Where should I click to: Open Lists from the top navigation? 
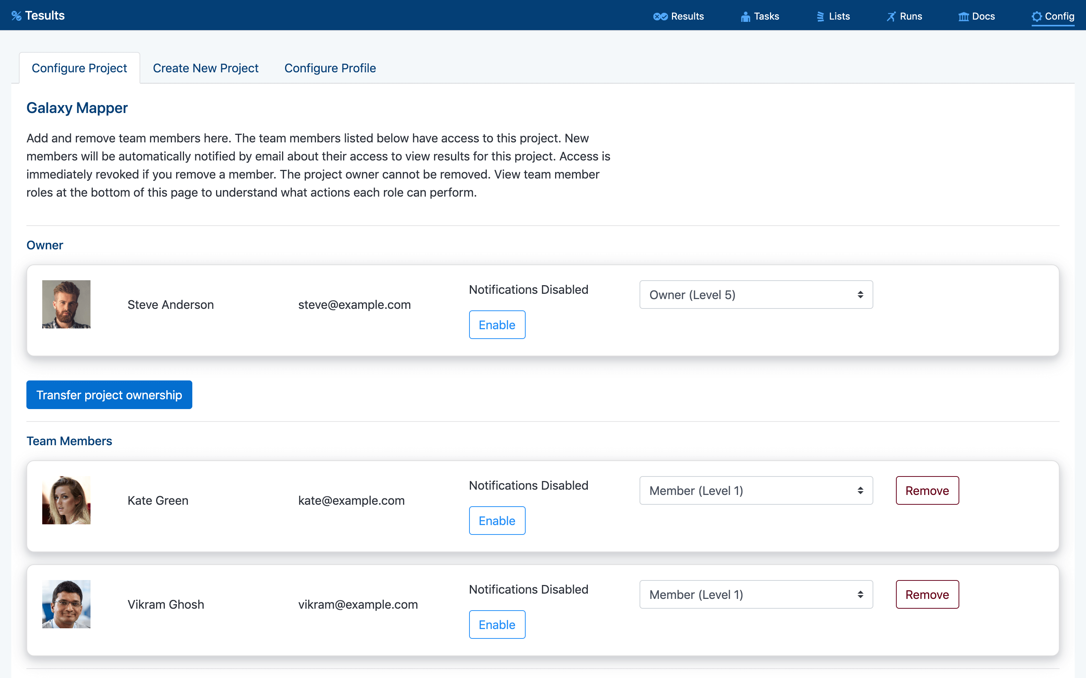[839, 16]
